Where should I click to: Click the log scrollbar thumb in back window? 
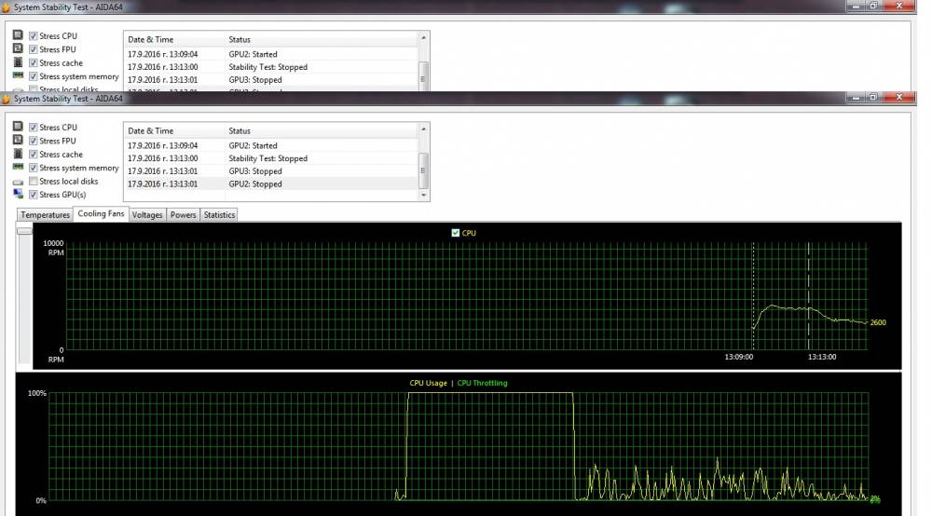(x=424, y=76)
